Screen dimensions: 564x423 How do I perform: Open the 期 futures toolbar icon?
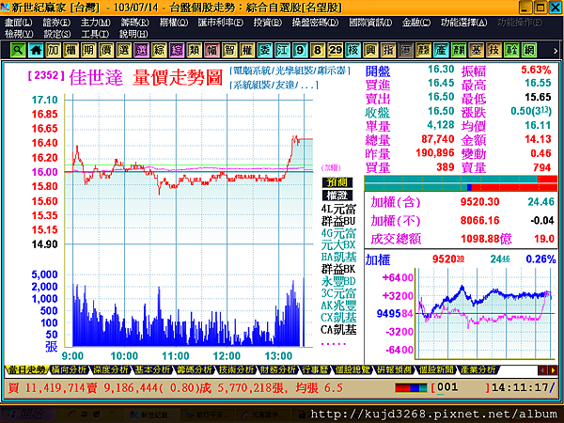coord(88,50)
